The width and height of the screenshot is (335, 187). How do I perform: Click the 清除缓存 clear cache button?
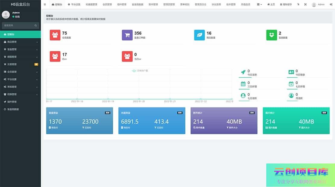tap(286, 5)
